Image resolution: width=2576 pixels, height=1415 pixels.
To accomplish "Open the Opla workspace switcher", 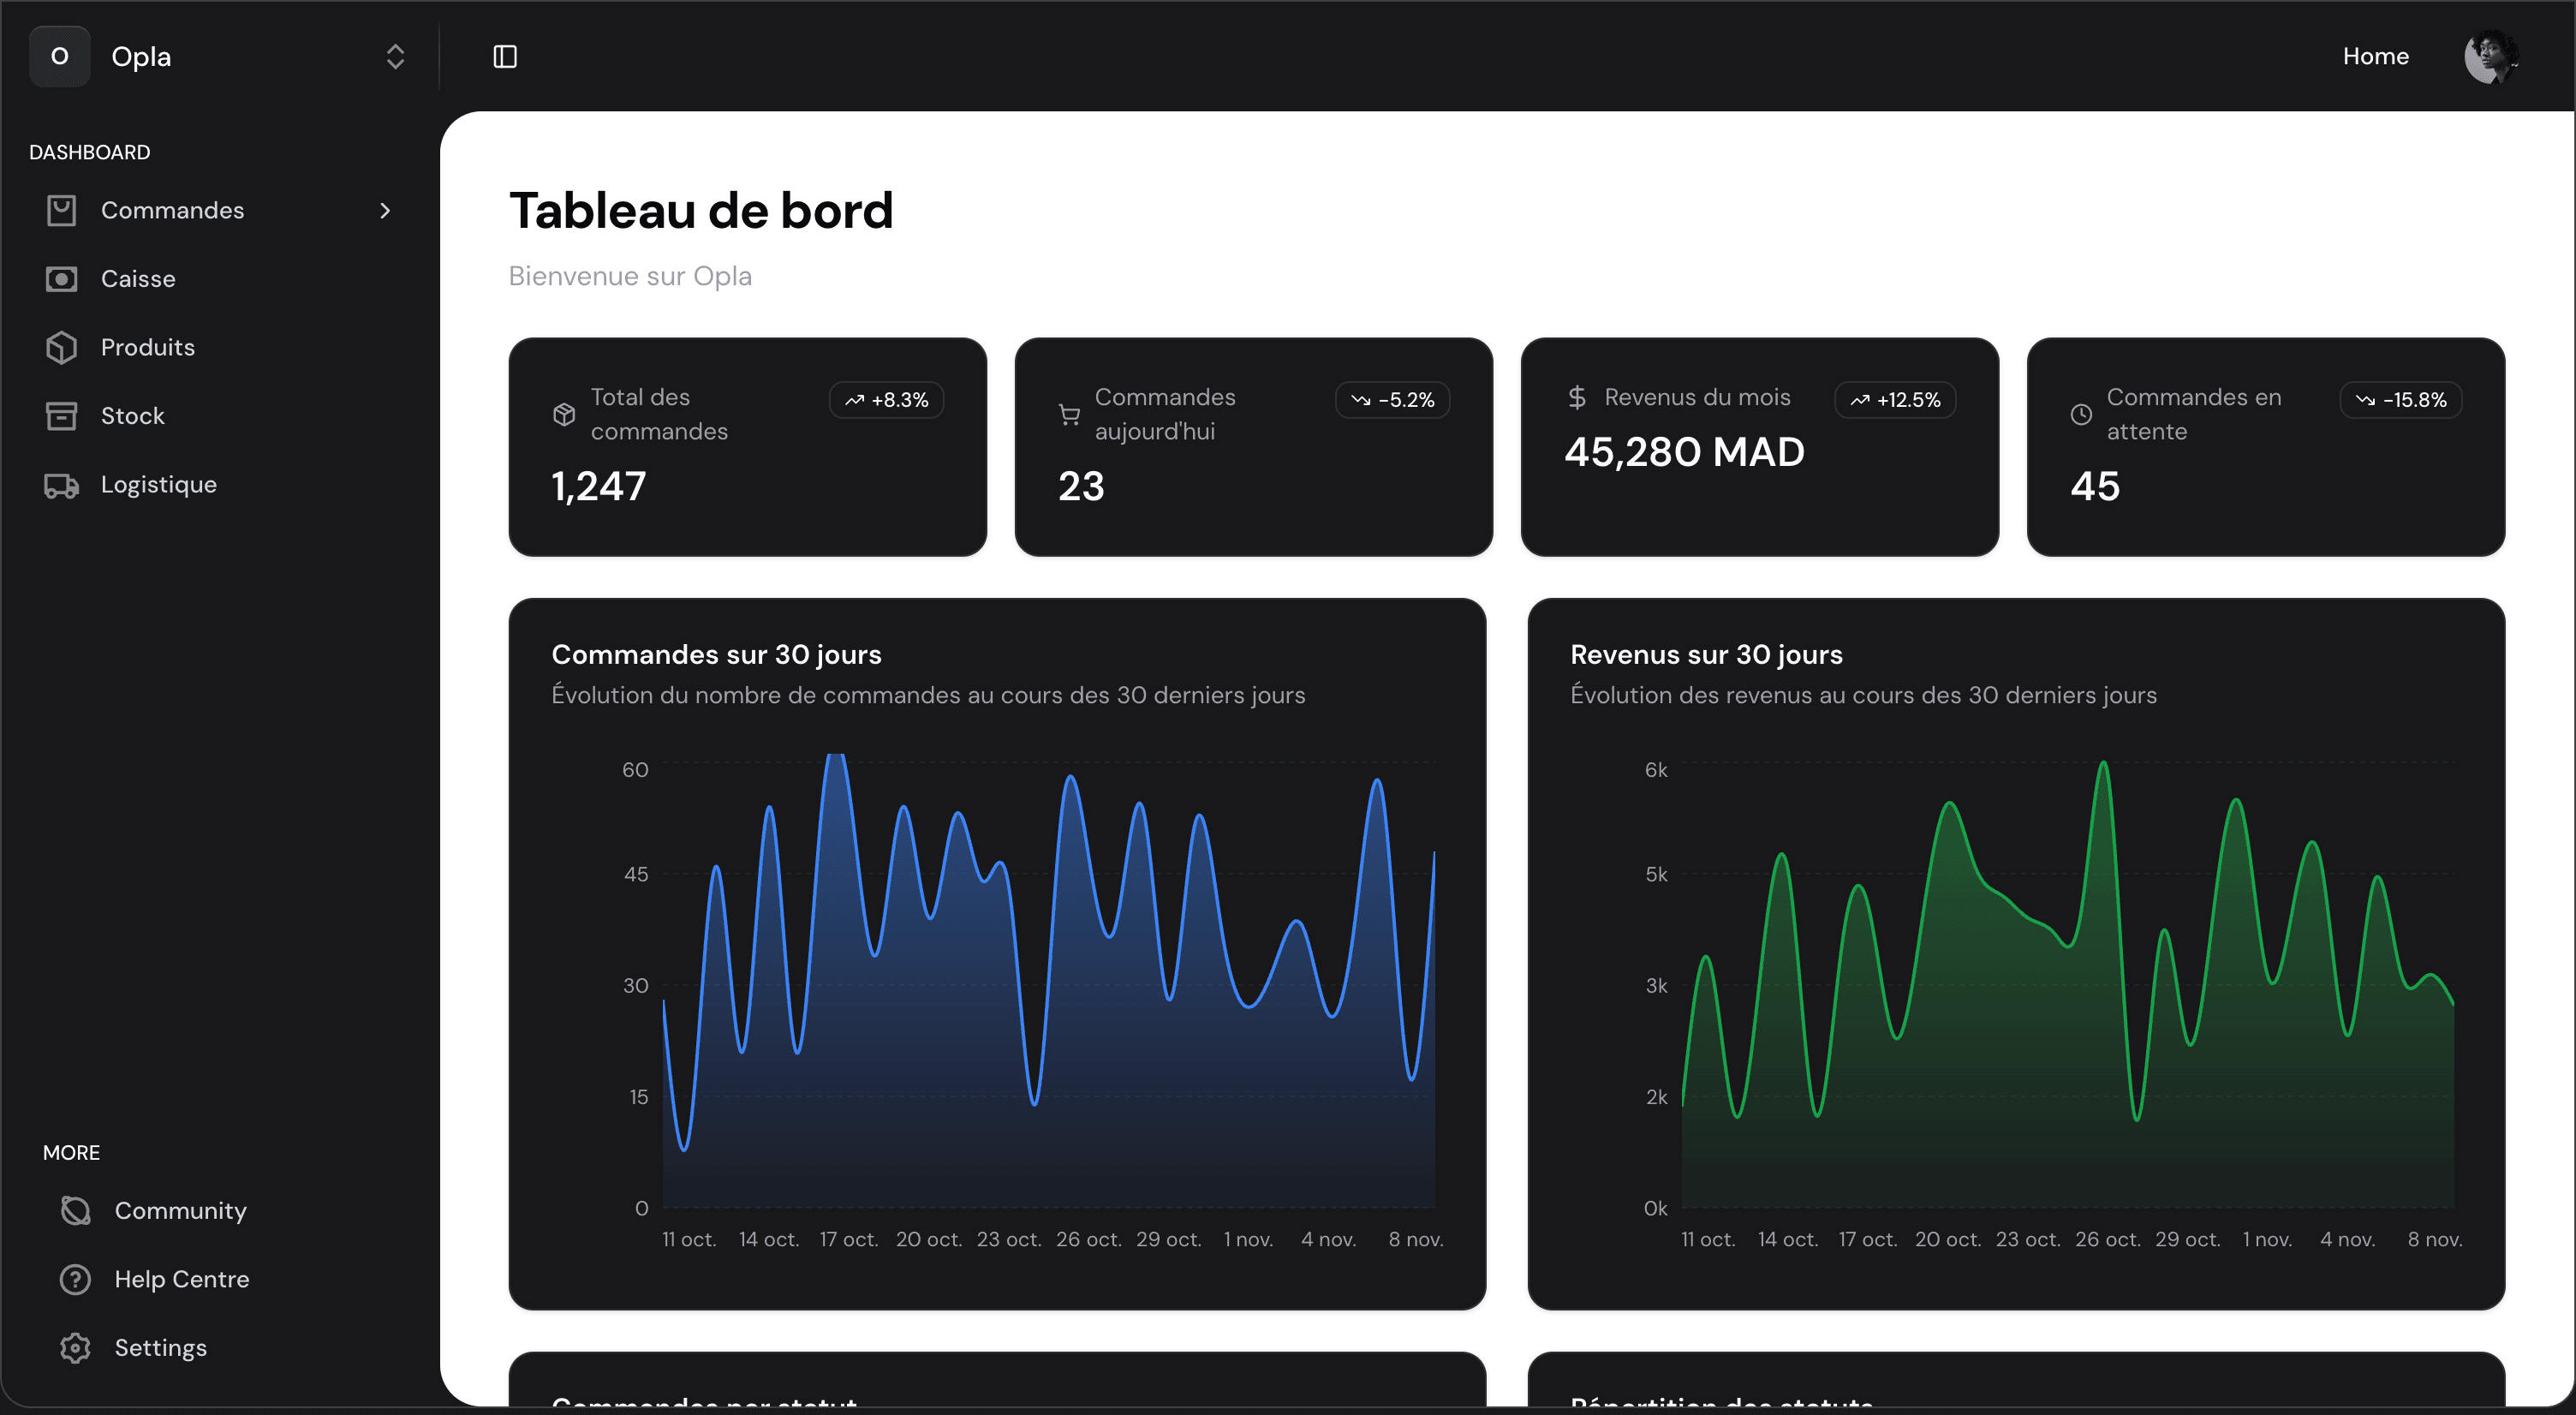I will (395, 57).
